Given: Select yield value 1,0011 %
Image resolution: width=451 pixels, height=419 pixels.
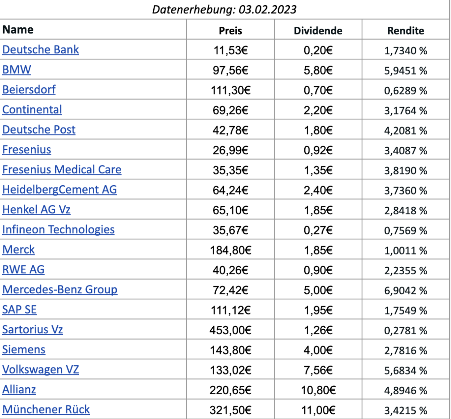Looking at the screenshot, I should (406, 251).
